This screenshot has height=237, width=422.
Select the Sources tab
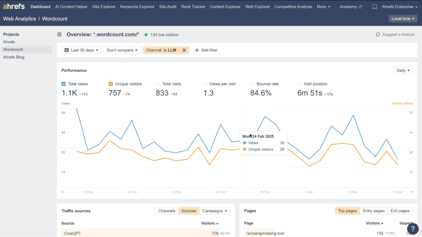click(x=189, y=211)
